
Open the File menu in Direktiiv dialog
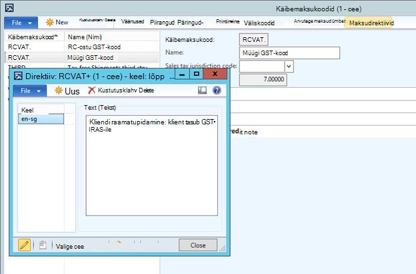[30, 91]
